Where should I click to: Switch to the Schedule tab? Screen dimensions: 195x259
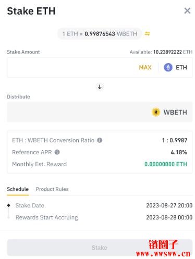pos(18,189)
